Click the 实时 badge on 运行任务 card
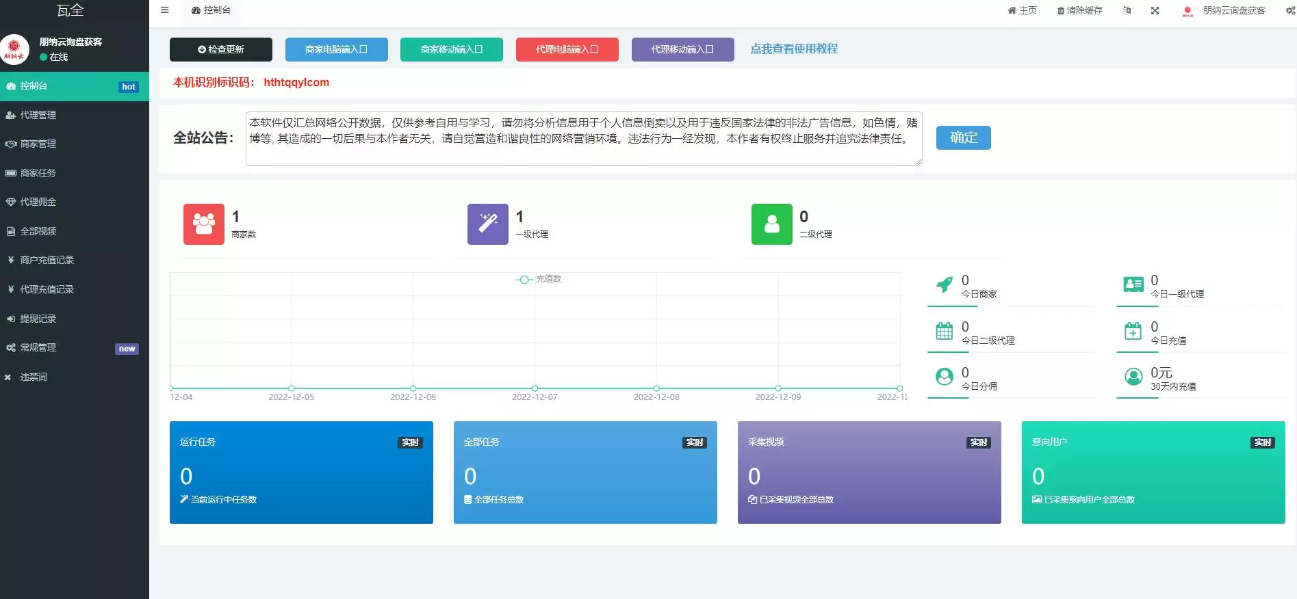 (410, 442)
